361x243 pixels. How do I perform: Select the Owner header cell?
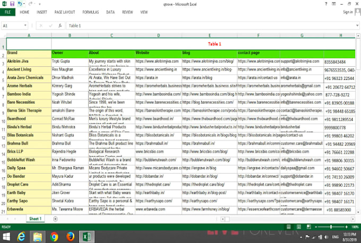click(x=70, y=54)
